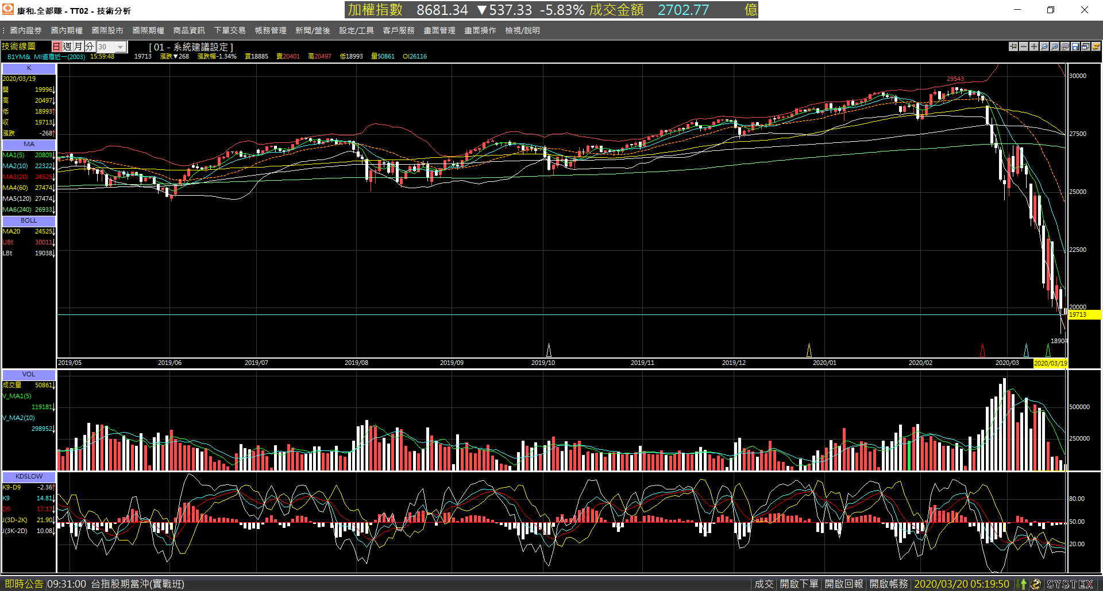Open 帳務管理 menu
The width and height of the screenshot is (1103, 591).
pyautogui.click(x=271, y=30)
